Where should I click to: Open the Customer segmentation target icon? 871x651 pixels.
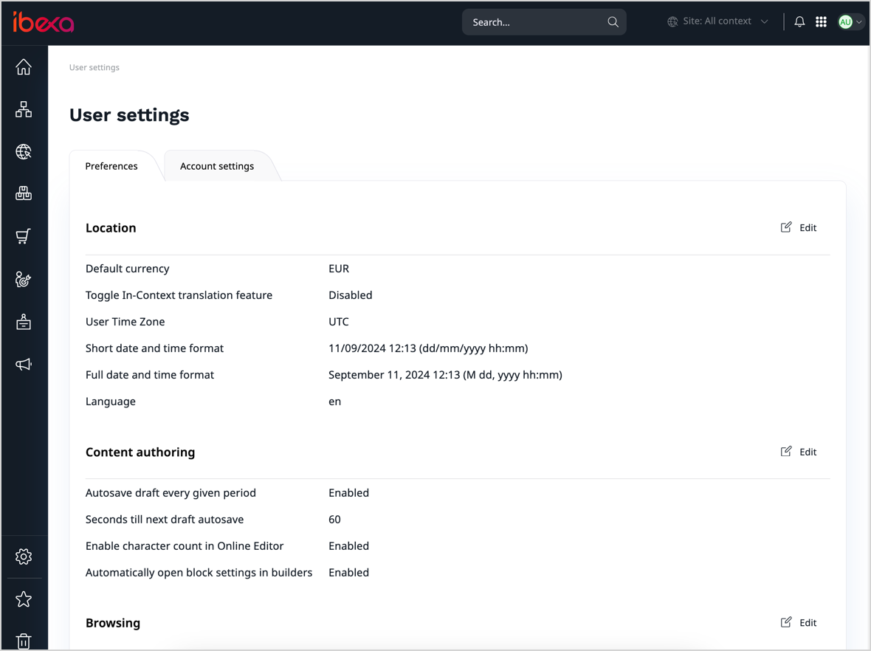click(24, 279)
